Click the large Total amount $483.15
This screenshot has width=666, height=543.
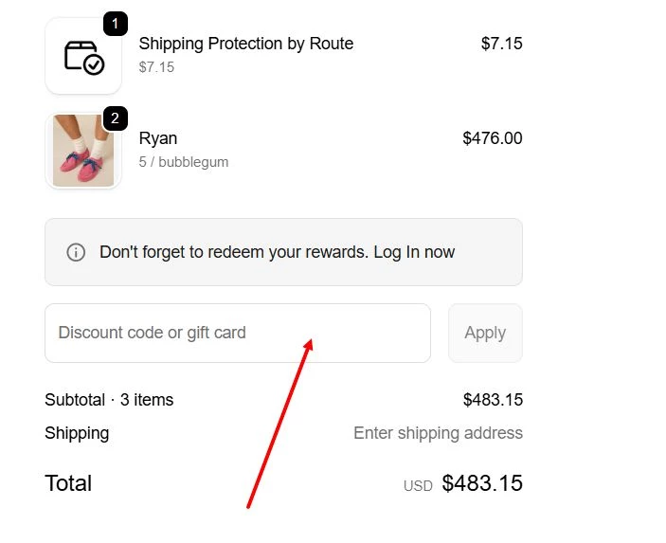[482, 483]
